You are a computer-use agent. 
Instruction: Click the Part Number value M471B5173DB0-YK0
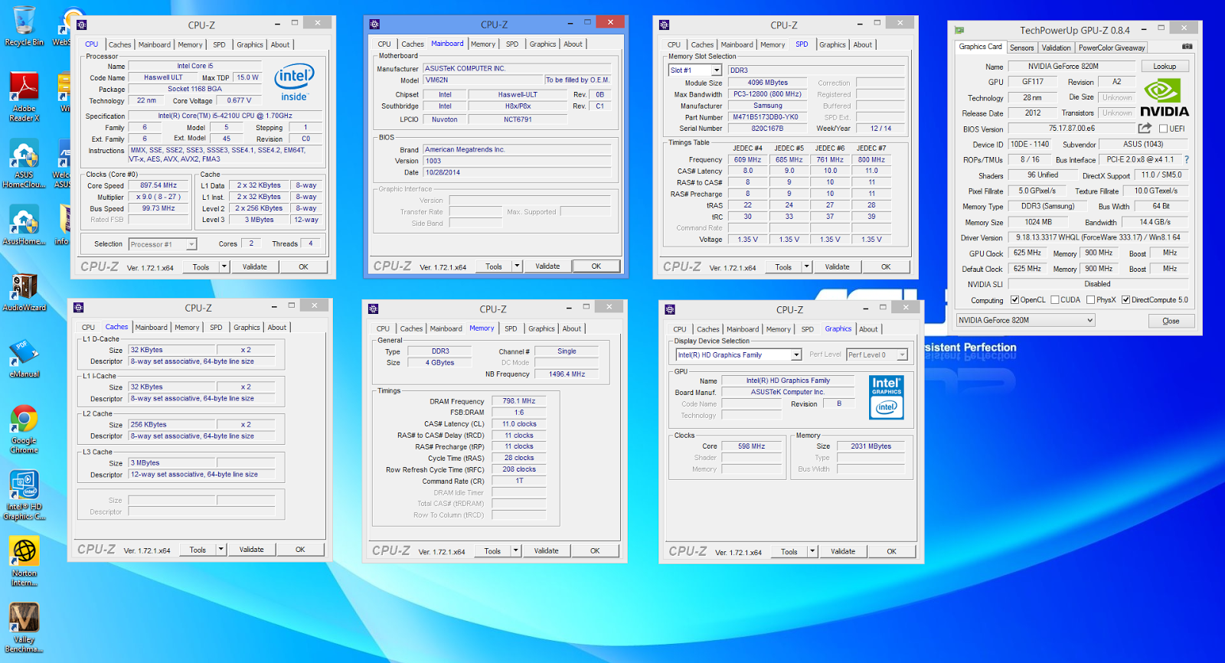766,118
